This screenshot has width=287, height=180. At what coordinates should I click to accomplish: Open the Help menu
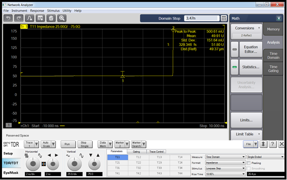[78, 10]
